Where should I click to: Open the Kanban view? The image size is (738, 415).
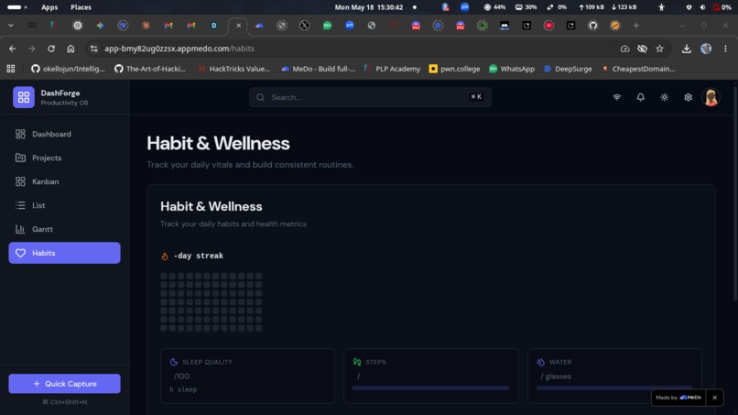click(64, 181)
